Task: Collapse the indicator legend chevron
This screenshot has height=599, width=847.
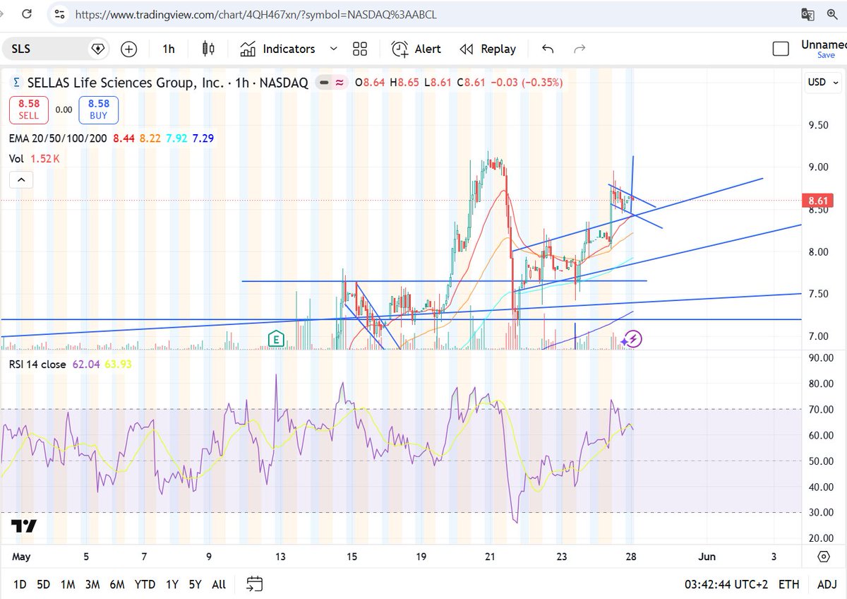Action: coord(20,180)
